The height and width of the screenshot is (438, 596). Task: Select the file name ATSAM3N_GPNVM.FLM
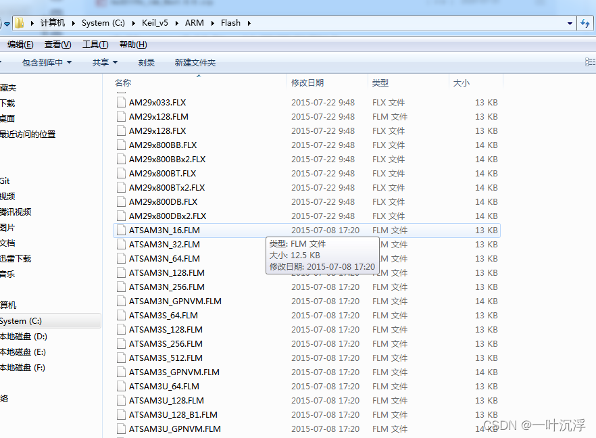[x=175, y=301]
